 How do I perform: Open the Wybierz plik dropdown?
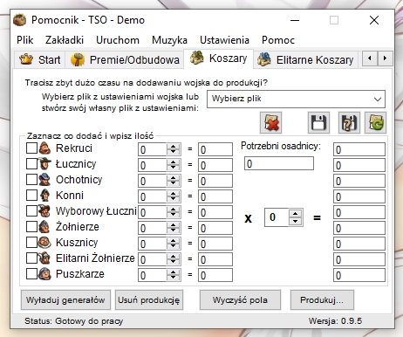[296, 99]
